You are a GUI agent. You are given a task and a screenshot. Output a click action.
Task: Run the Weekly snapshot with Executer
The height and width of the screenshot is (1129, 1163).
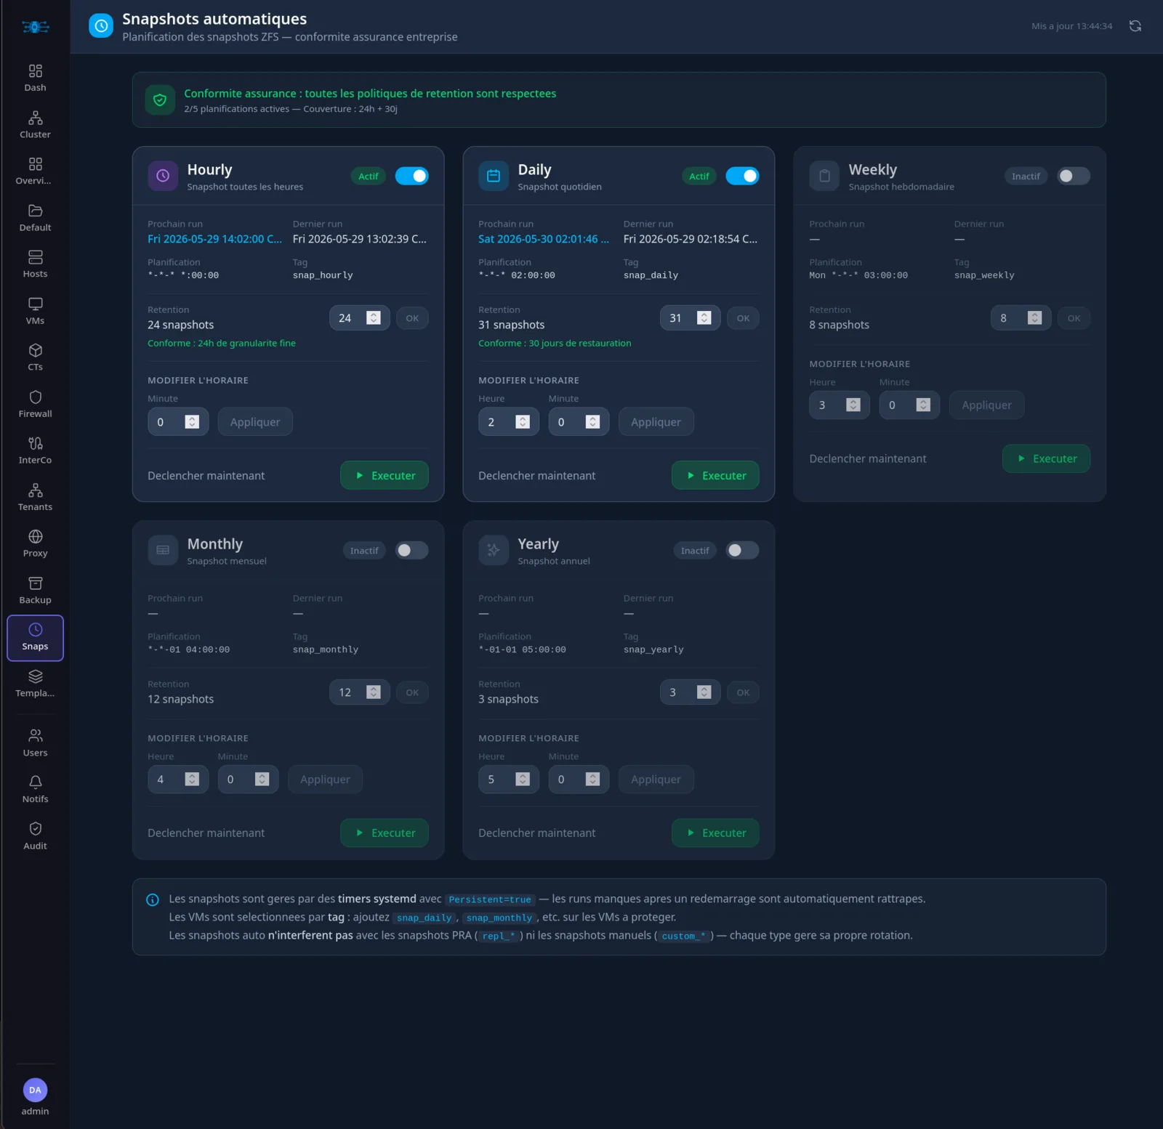1046,458
